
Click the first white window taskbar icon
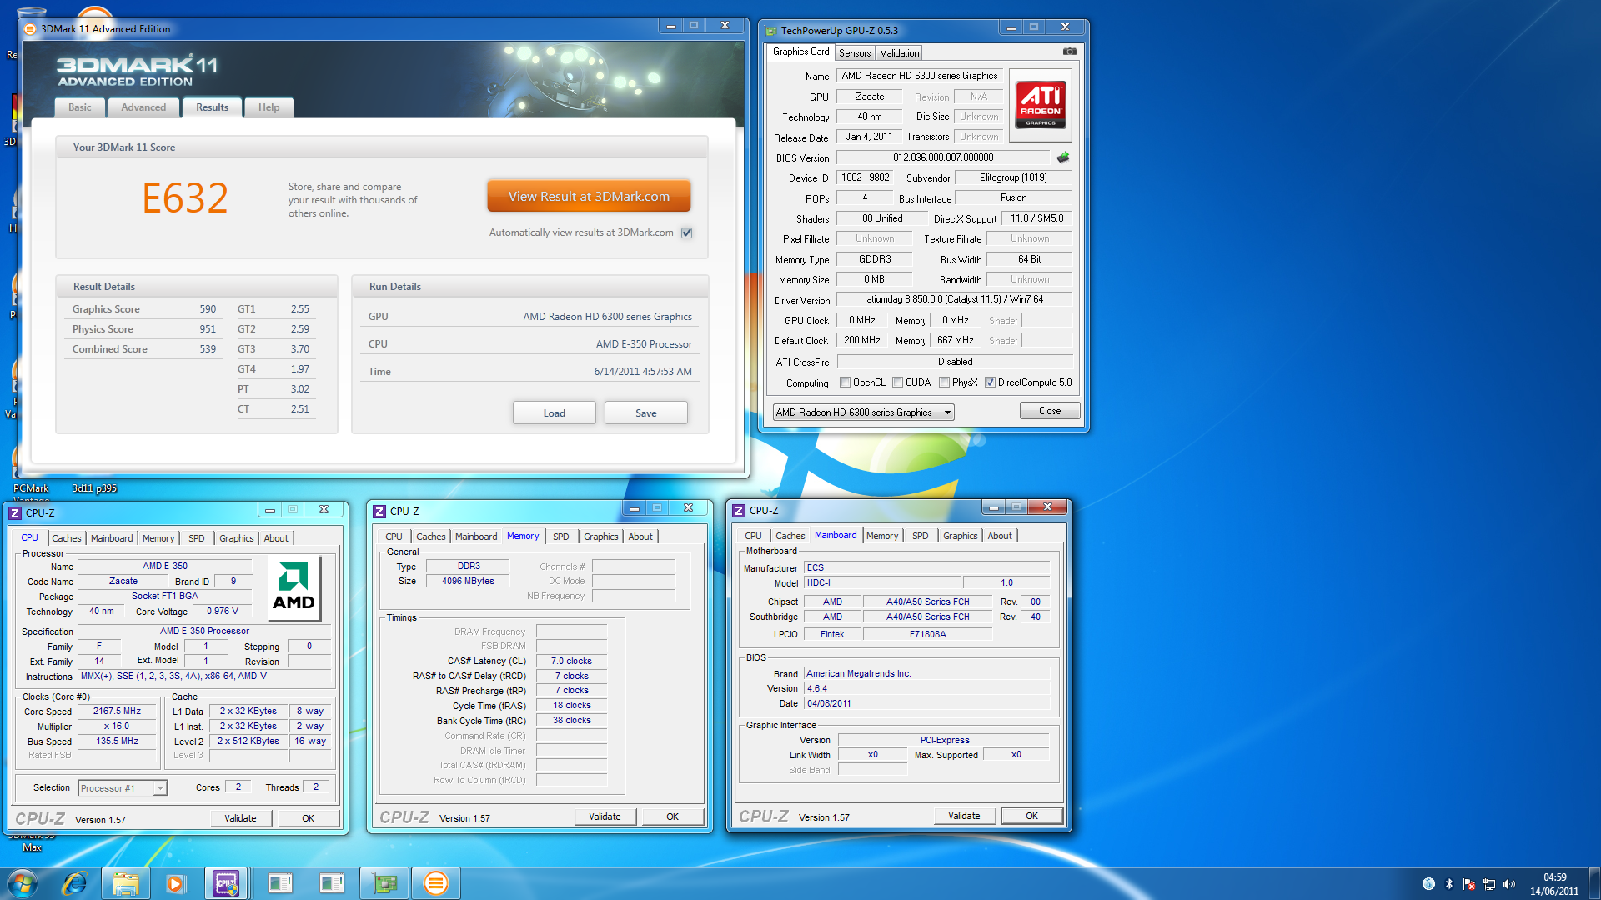280,883
